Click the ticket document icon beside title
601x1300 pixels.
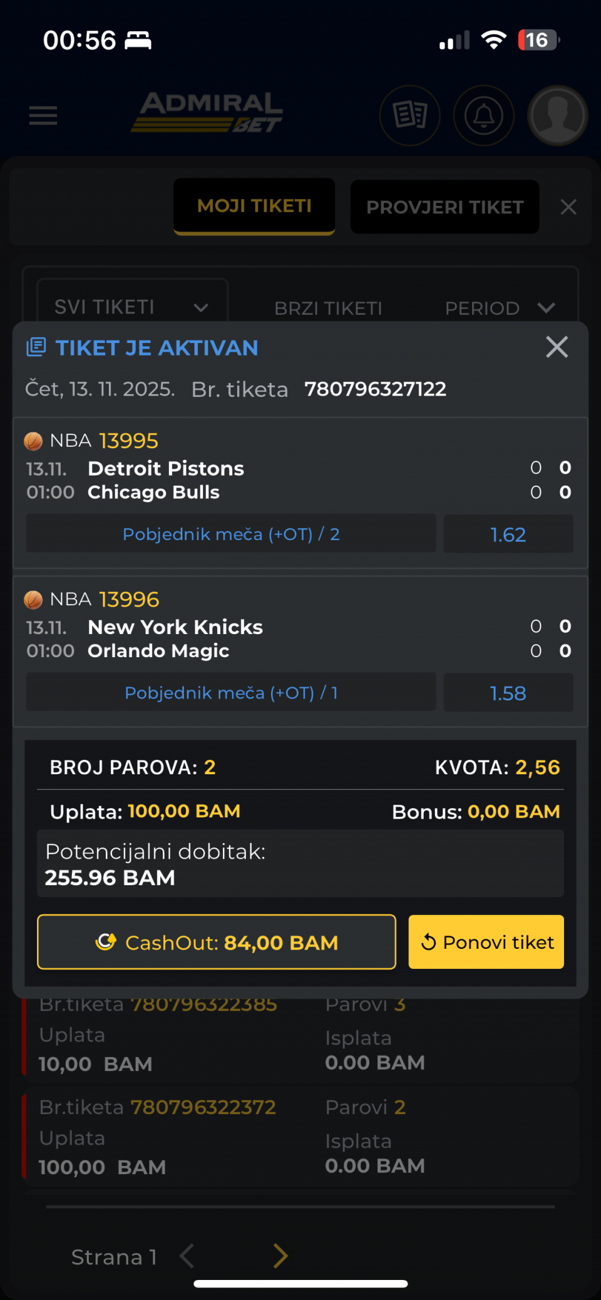tap(36, 347)
